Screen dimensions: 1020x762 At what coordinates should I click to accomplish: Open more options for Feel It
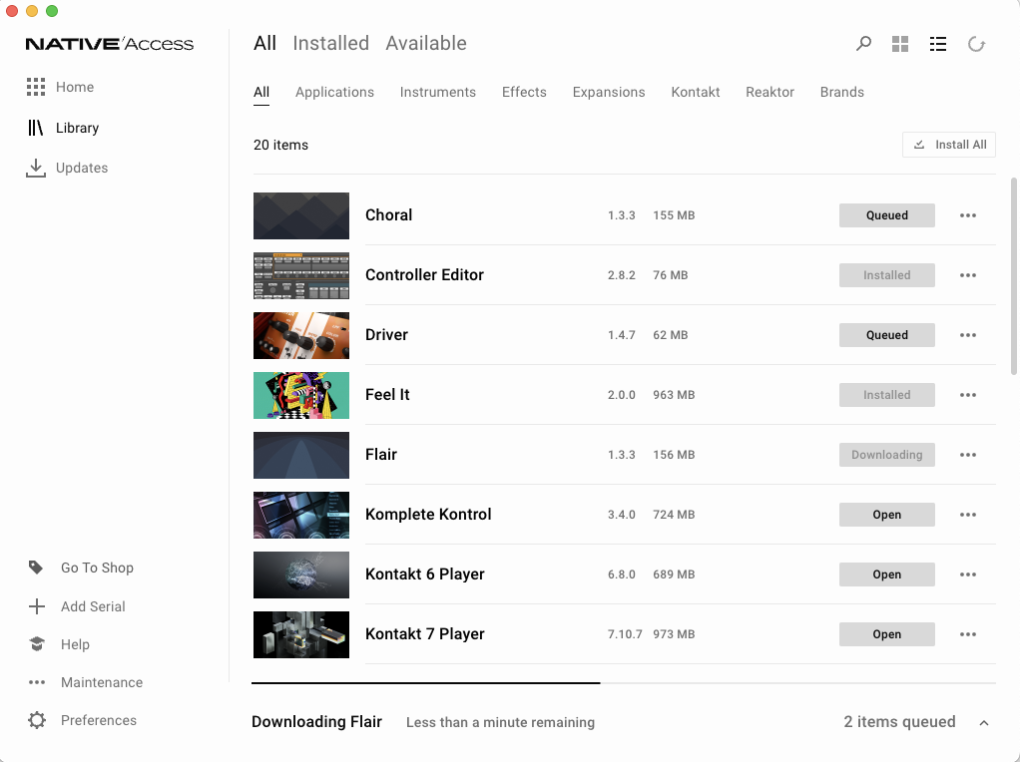pyautogui.click(x=968, y=395)
